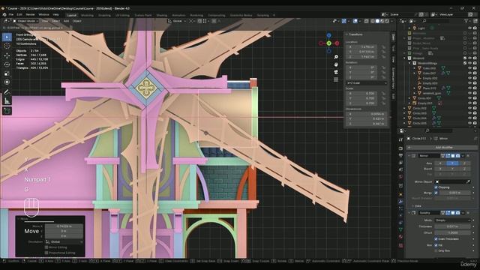Switch to the Shading workspace tab
This screenshot has height=270, width=480.
[162, 15]
